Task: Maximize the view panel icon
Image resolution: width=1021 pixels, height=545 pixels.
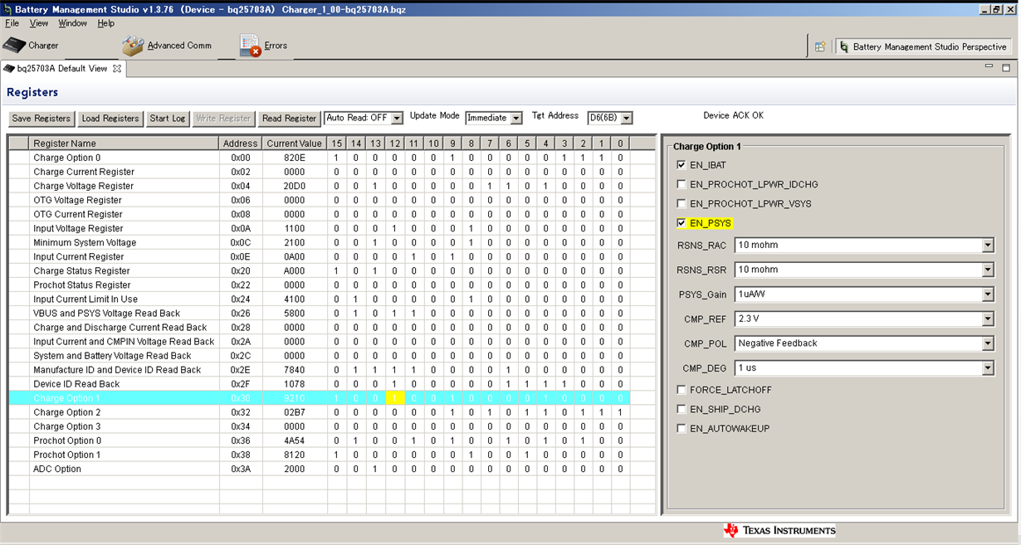Action: point(1006,67)
